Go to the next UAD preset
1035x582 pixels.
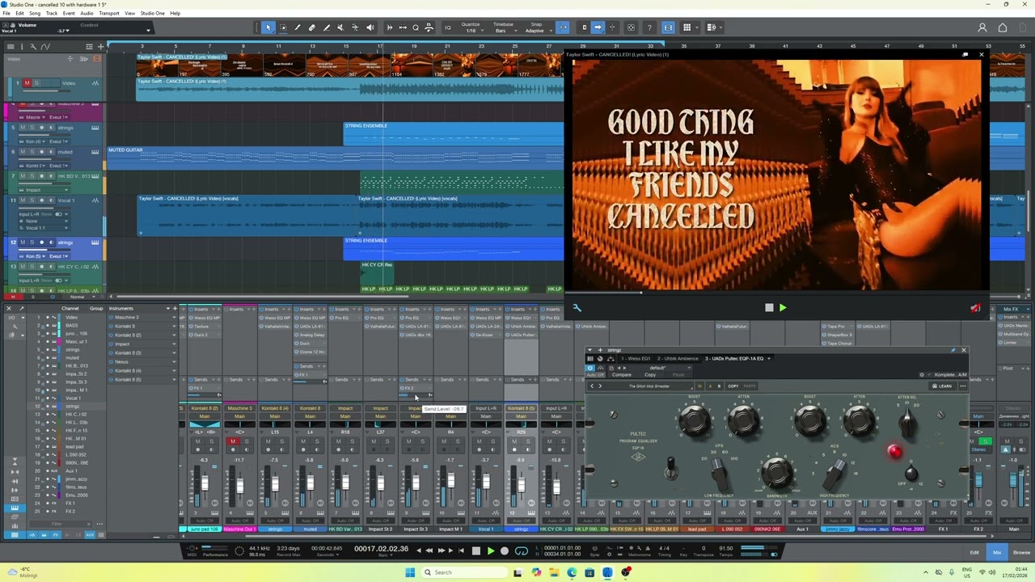pos(600,386)
